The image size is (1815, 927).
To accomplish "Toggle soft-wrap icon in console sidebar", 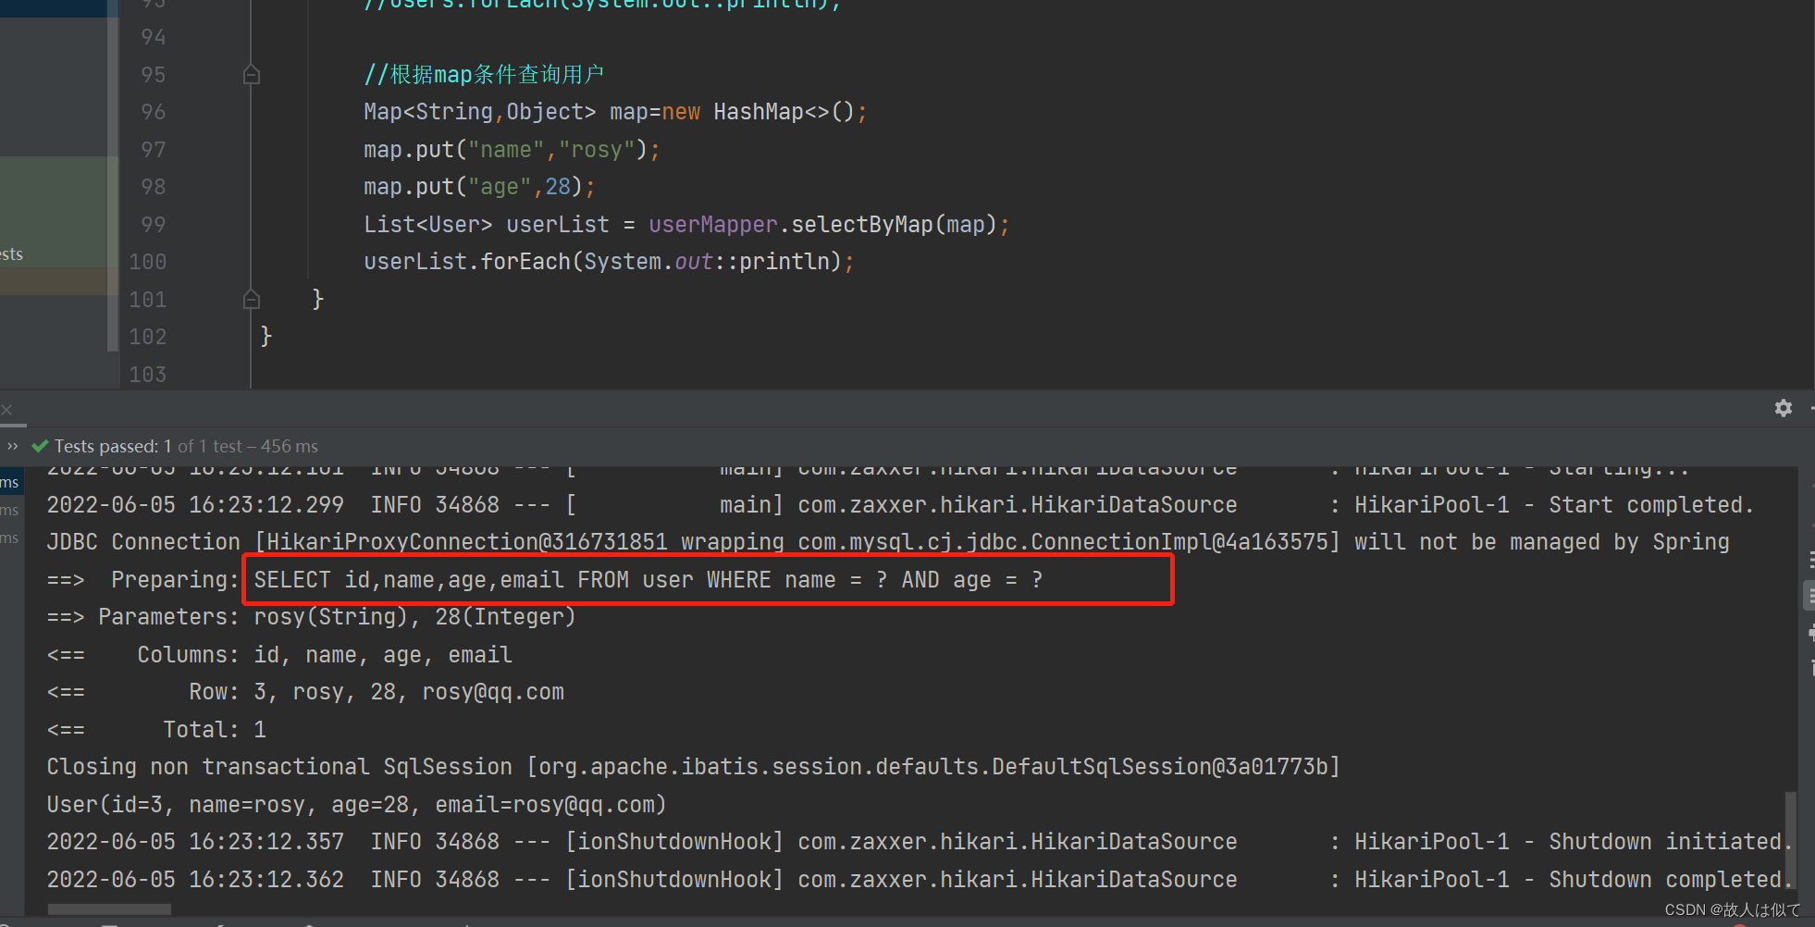I will [1810, 560].
